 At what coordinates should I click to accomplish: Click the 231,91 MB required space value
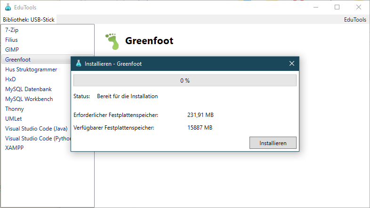tap(201, 115)
